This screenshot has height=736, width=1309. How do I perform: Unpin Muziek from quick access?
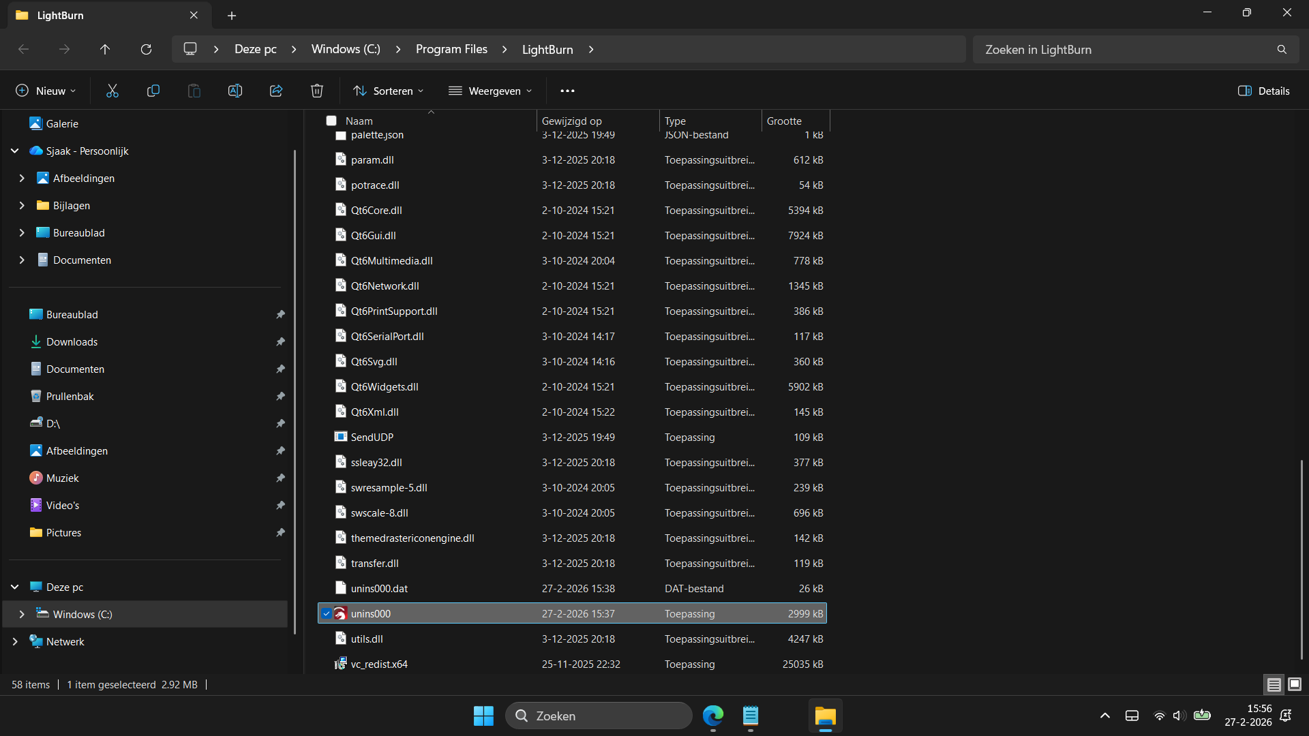[280, 478]
